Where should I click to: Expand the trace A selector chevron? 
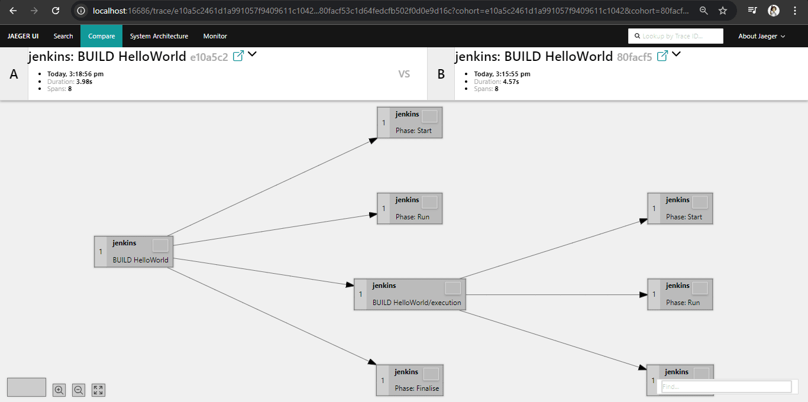click(253, 54)
